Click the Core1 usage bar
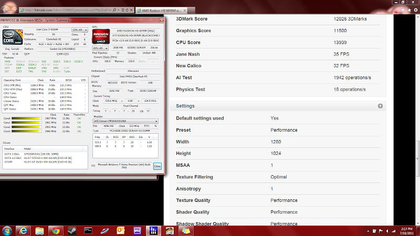 tap(27, 123)
